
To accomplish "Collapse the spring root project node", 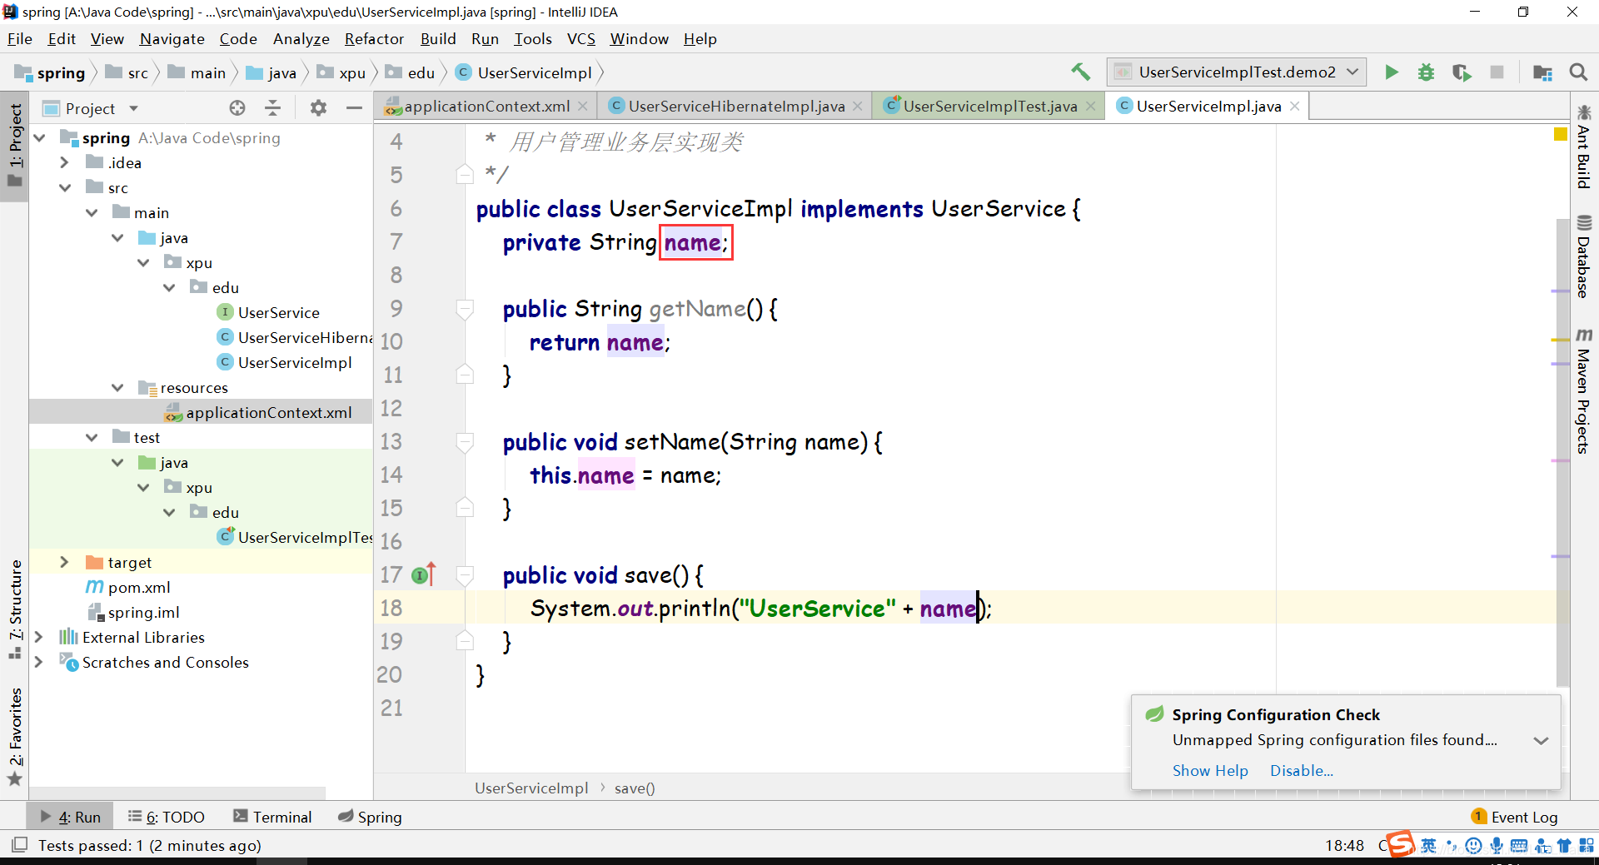I will pos(39,137).
